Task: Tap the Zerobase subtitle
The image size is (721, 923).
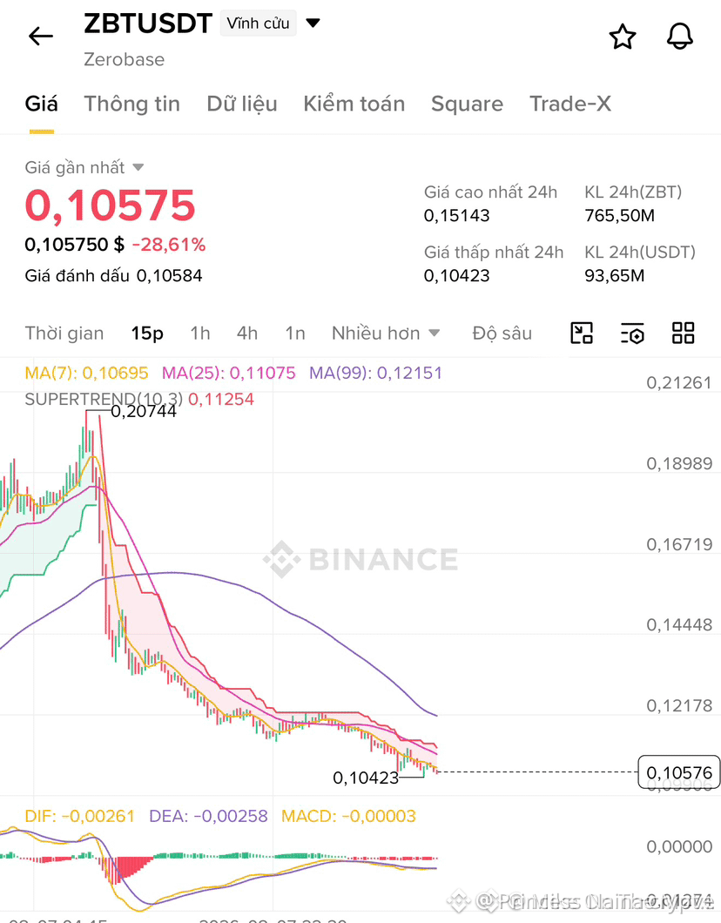Action: tap(125, 59)
